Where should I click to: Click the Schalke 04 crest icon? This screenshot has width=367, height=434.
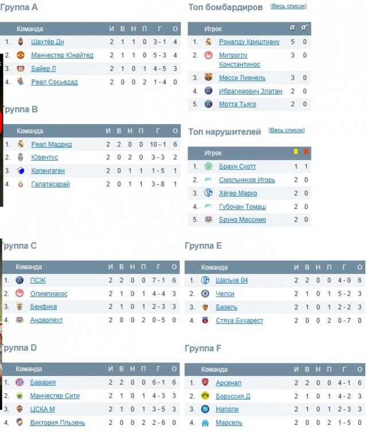click(205, 280)
